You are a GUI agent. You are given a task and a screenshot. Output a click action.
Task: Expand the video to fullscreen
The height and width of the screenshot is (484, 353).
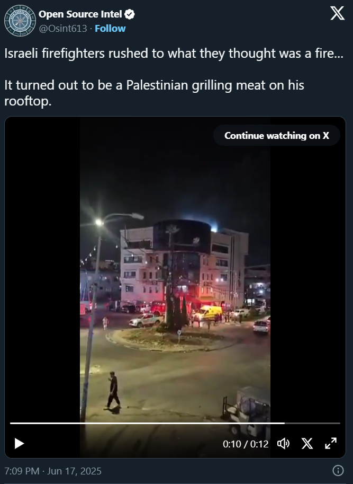pyautogui.click(x=331, y=444)
